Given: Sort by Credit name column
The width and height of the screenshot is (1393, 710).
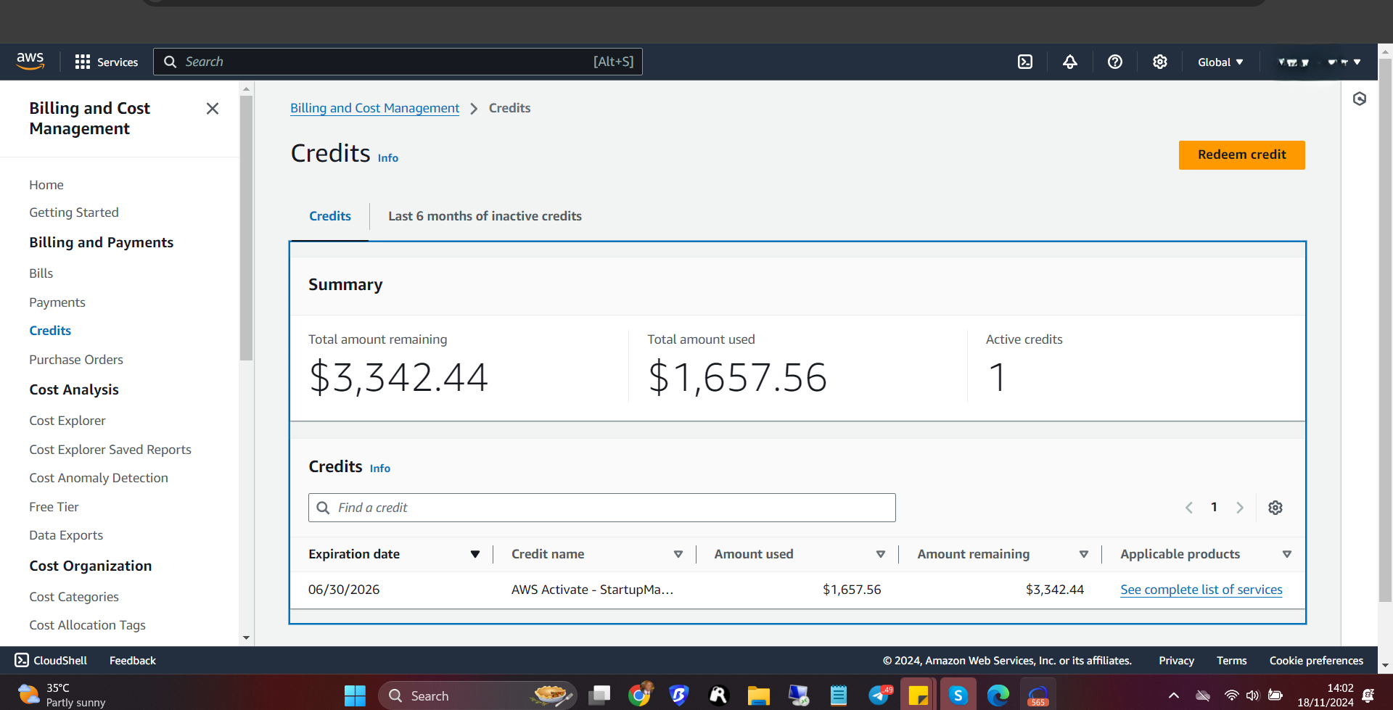Looking at the screenshot, I should 678,554.
